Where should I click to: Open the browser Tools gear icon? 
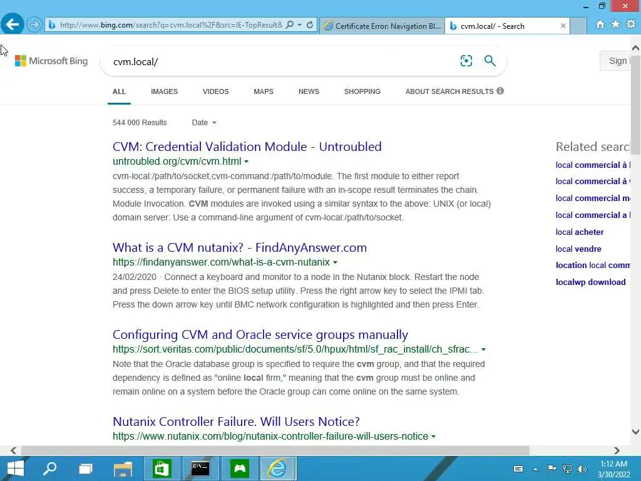click(x=631, y=24)
